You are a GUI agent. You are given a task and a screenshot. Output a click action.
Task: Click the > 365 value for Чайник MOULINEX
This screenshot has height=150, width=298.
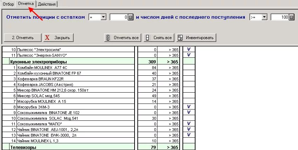174,141
